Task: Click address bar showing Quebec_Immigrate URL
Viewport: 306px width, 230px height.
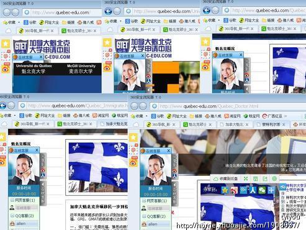Action: pyautogui.click(x=73, y=106)
